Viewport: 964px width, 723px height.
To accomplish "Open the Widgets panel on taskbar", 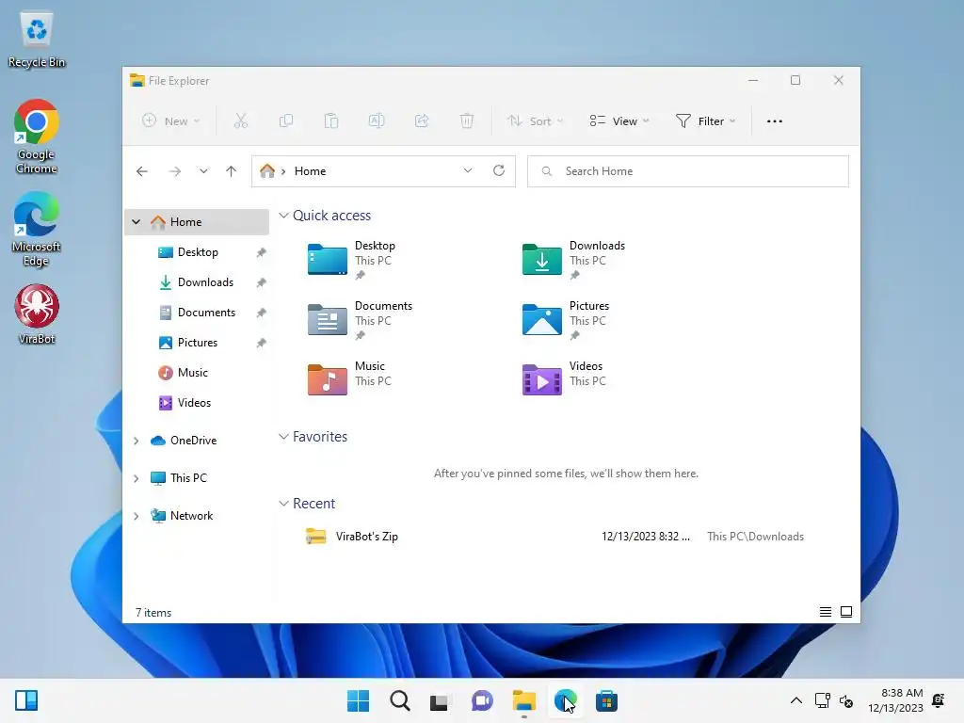I will (x=26, y=700).
